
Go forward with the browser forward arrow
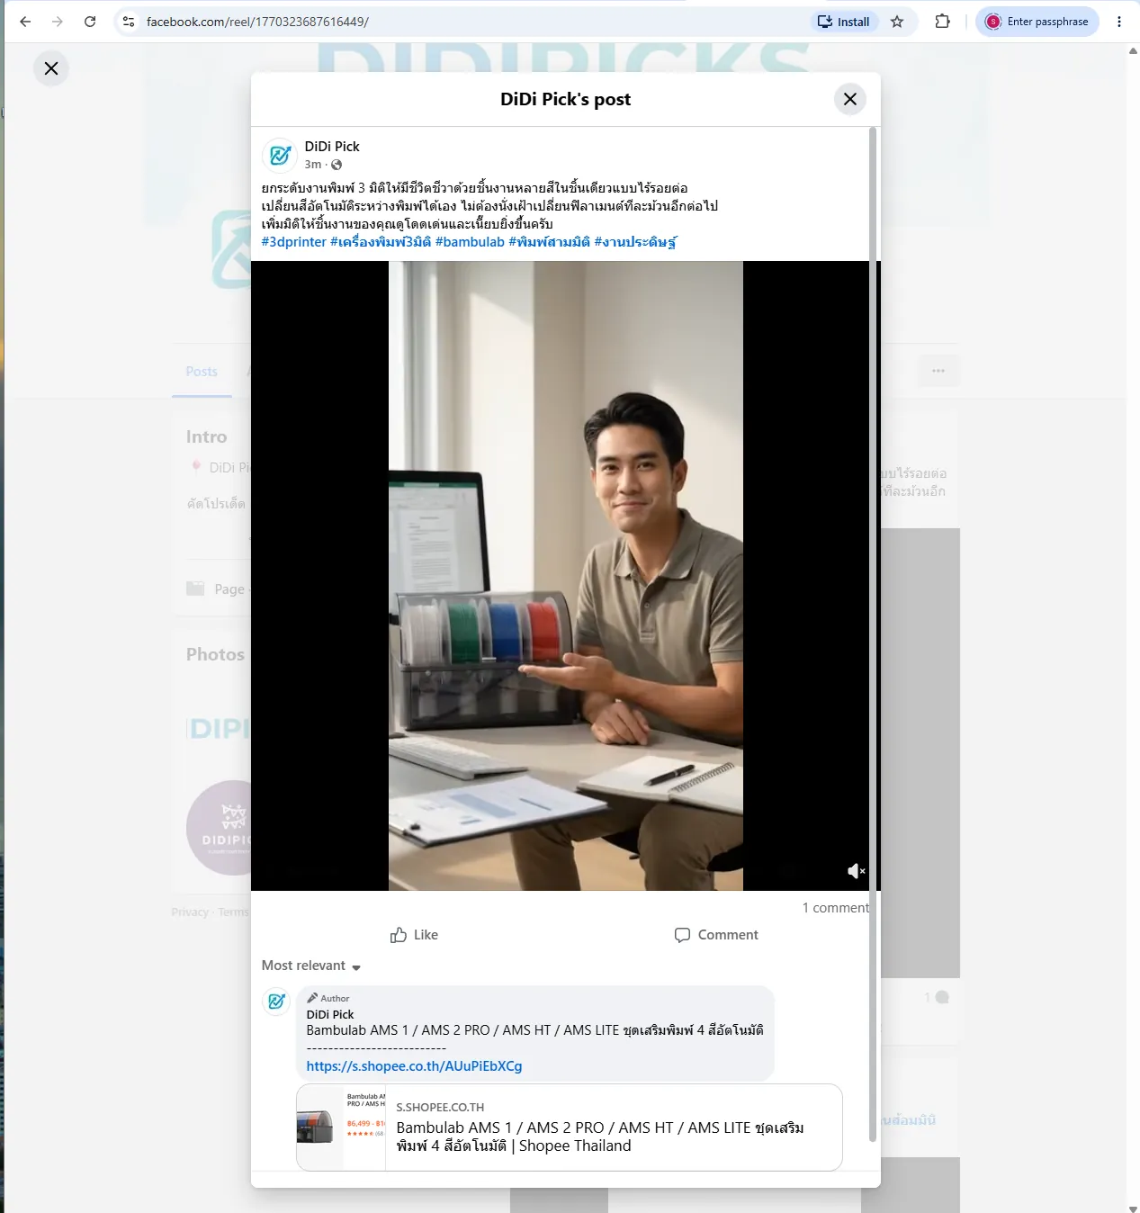click(x=58, y=22)
